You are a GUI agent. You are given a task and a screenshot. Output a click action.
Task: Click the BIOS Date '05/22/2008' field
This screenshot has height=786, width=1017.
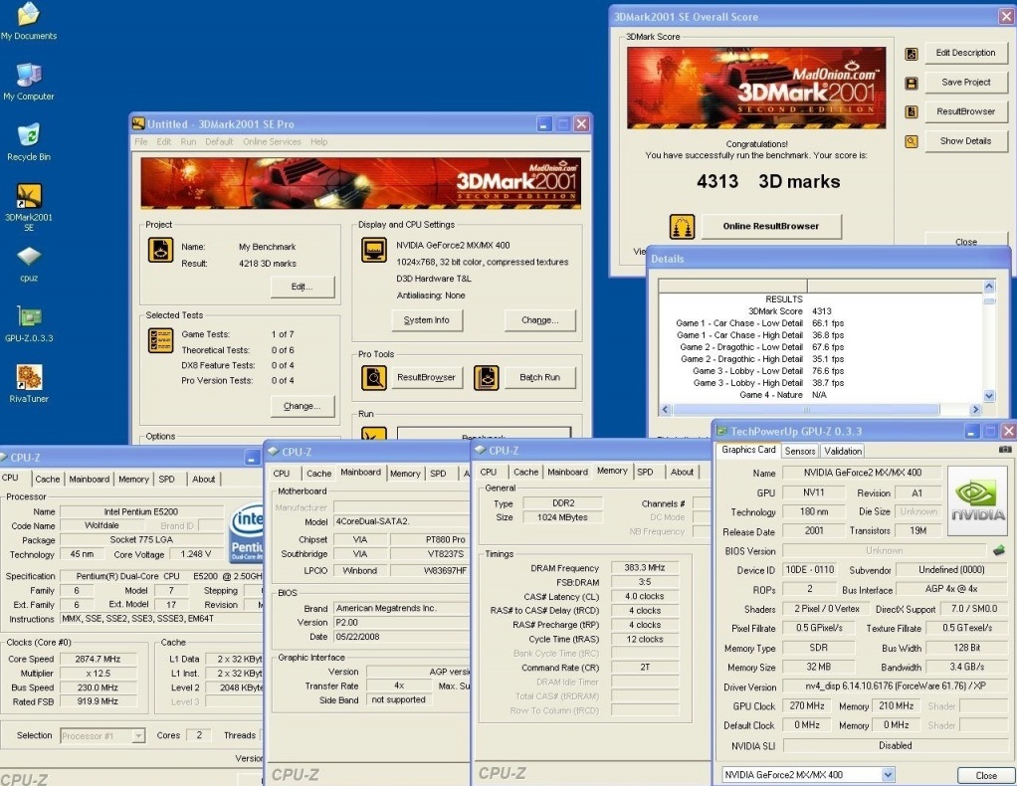tap(401, 637)
